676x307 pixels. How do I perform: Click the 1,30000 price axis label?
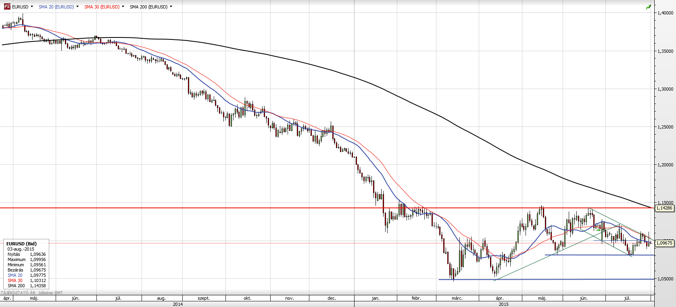666,89
